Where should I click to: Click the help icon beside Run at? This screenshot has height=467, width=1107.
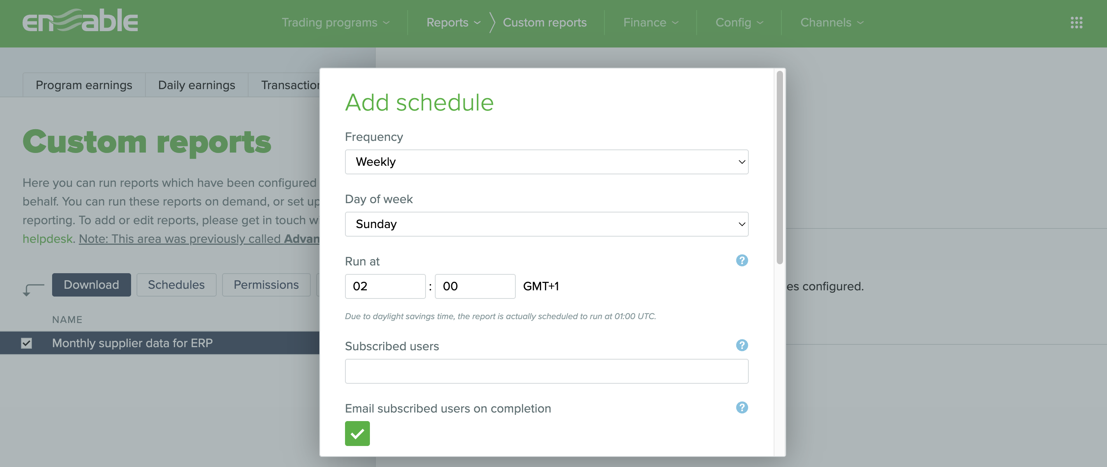click(742, 261)
